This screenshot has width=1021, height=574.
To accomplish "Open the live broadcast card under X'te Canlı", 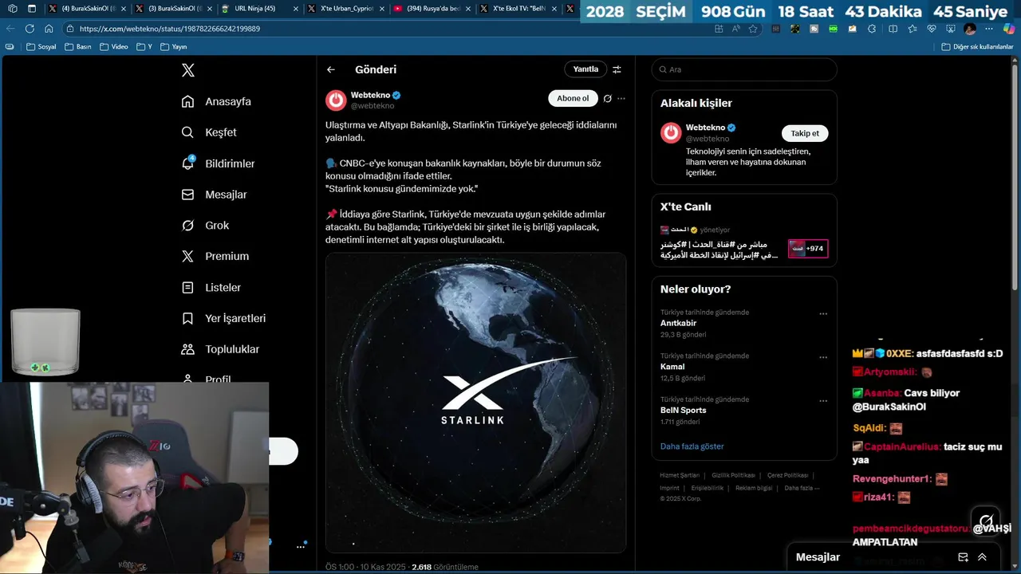I will tap(744, 243).
